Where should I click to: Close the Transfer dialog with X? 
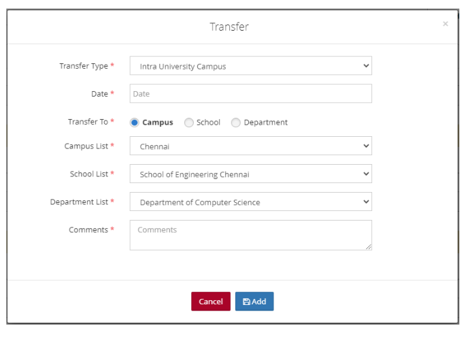point(446,24)
